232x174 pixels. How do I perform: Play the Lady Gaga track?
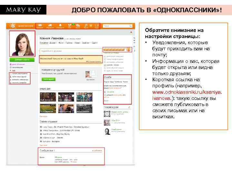click(x=41, y=127)
